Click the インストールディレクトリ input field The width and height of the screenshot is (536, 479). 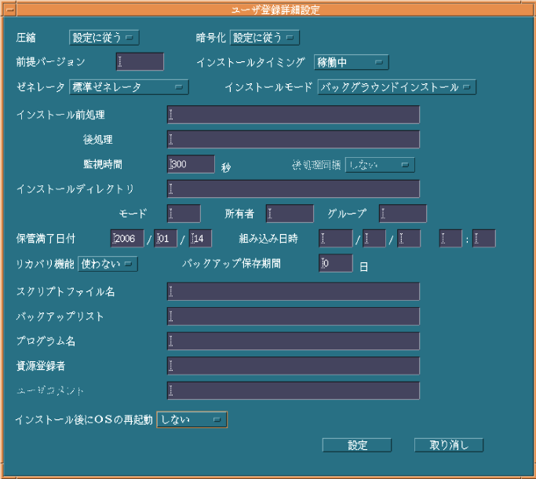click(x=294, y=189)
